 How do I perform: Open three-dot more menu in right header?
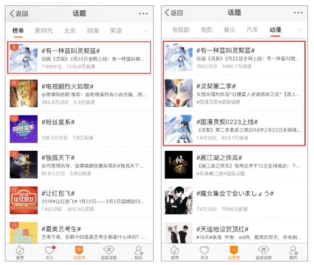[x=298, y=13]
